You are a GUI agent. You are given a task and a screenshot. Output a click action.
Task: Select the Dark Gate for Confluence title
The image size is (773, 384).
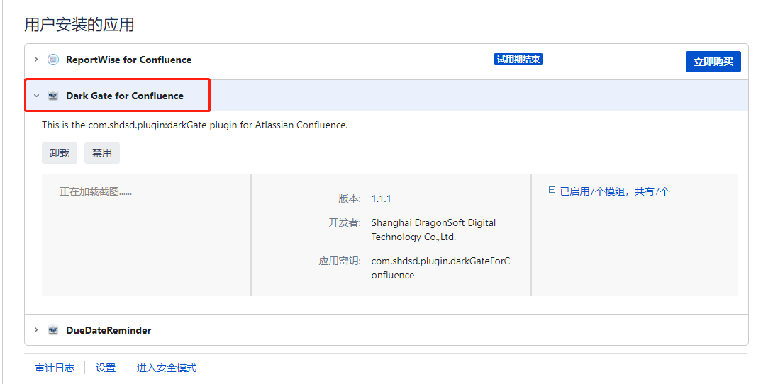(x=125, y=96)
